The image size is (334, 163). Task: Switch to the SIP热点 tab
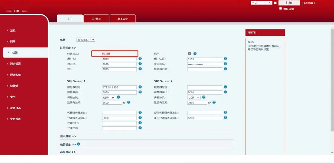(96, 19)
